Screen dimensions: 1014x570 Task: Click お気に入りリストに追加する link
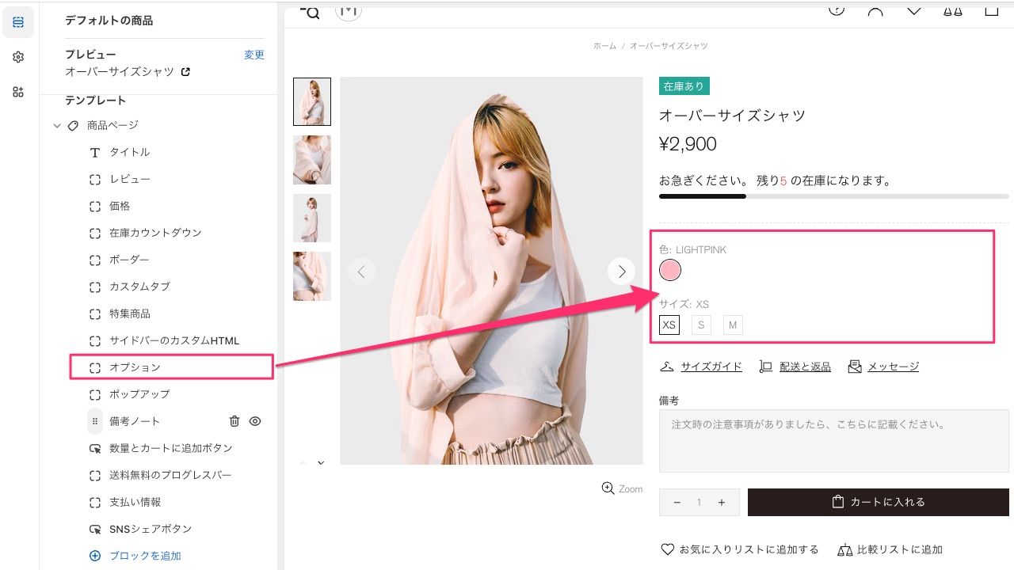pos(749,549)
